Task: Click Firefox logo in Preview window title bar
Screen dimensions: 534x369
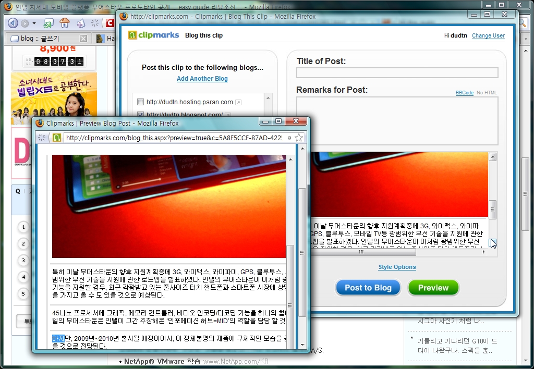Action: click(x=40, y=123)
